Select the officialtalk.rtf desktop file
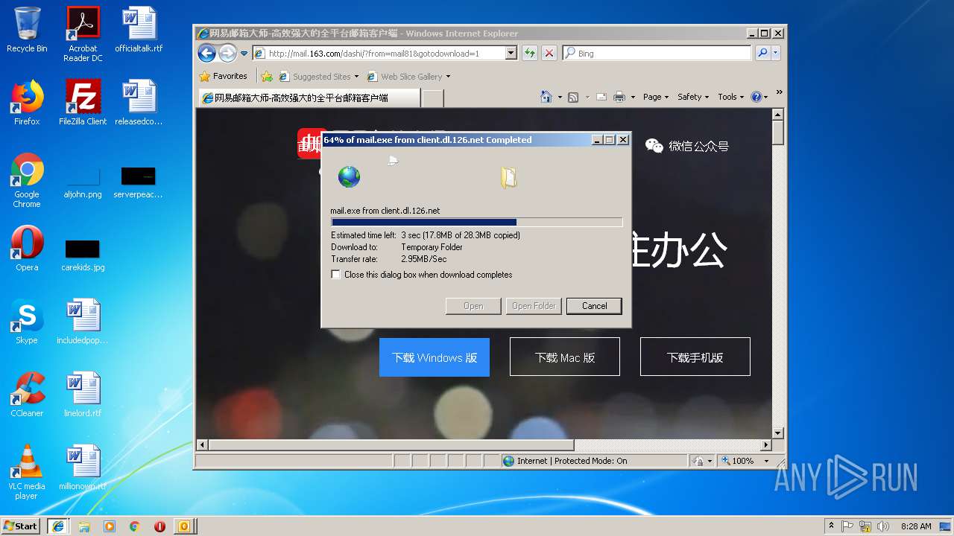Viewport: 954px width, 536px height. pos(139,30)
